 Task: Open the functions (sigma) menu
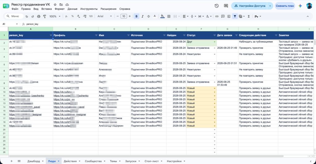pyautogui.click(x=249, y=16)
